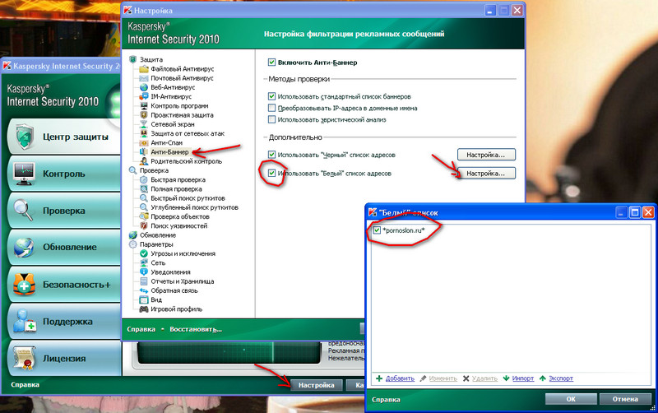Screen dimensions: 658x413
Task: Click Справка in the white list dialog
Action: click(386, 400)
